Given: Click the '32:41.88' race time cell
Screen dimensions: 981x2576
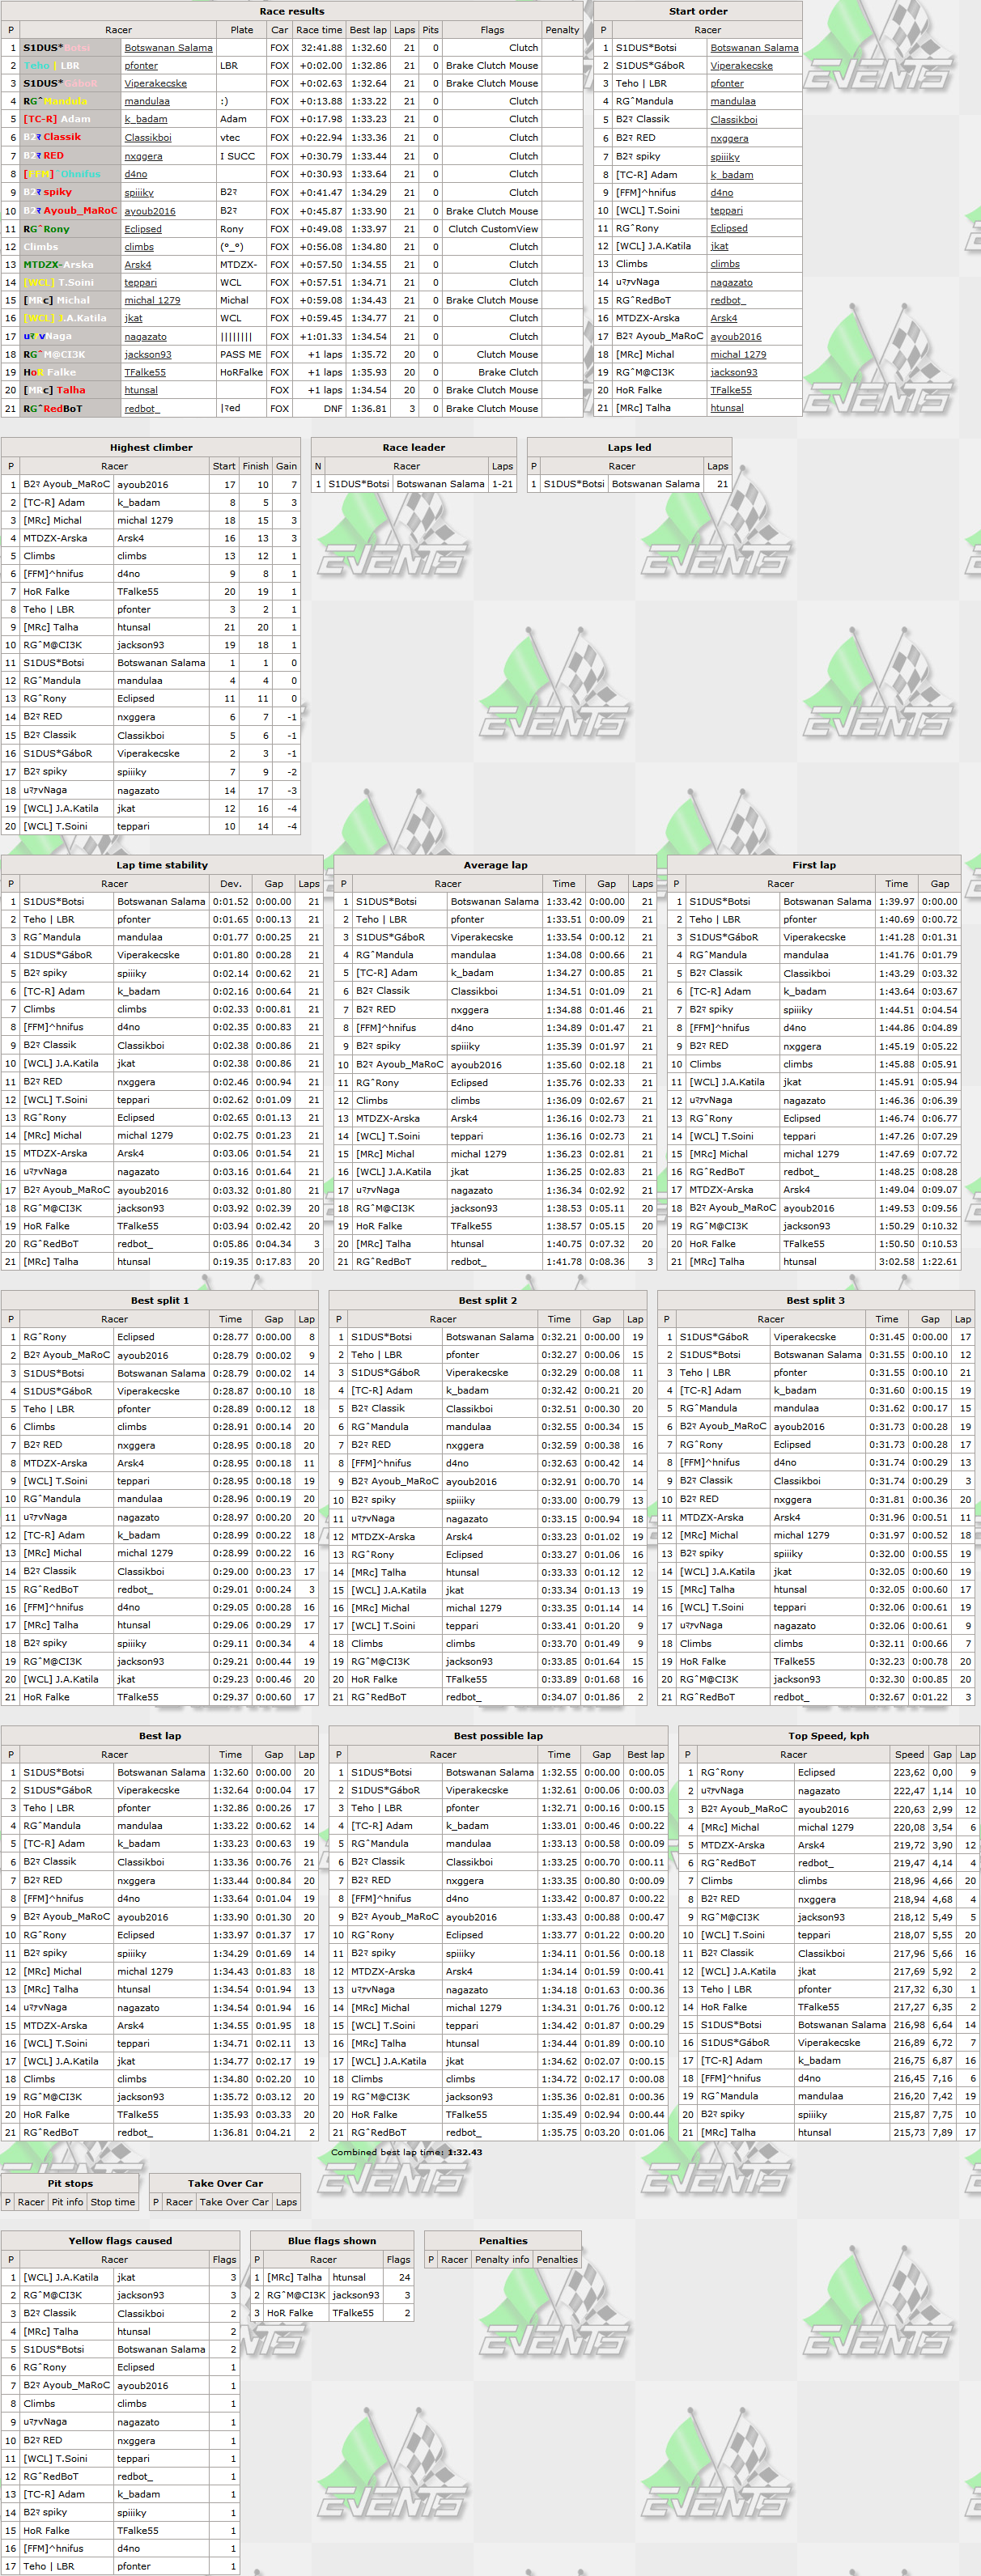Looking at the screenshot, I should tap(320, 47).
